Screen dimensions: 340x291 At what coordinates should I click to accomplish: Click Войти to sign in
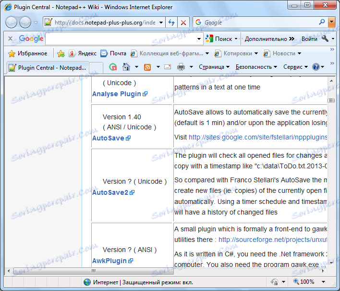[309, 39]
